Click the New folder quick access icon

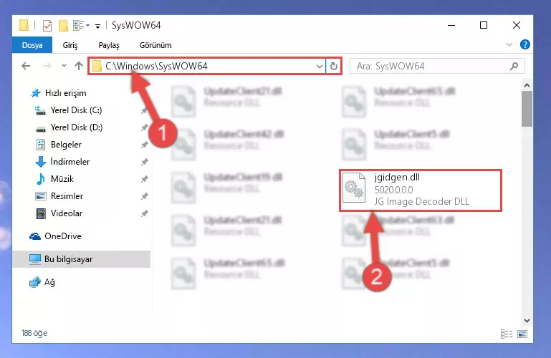pyautogui.click(x=63, y=26)
